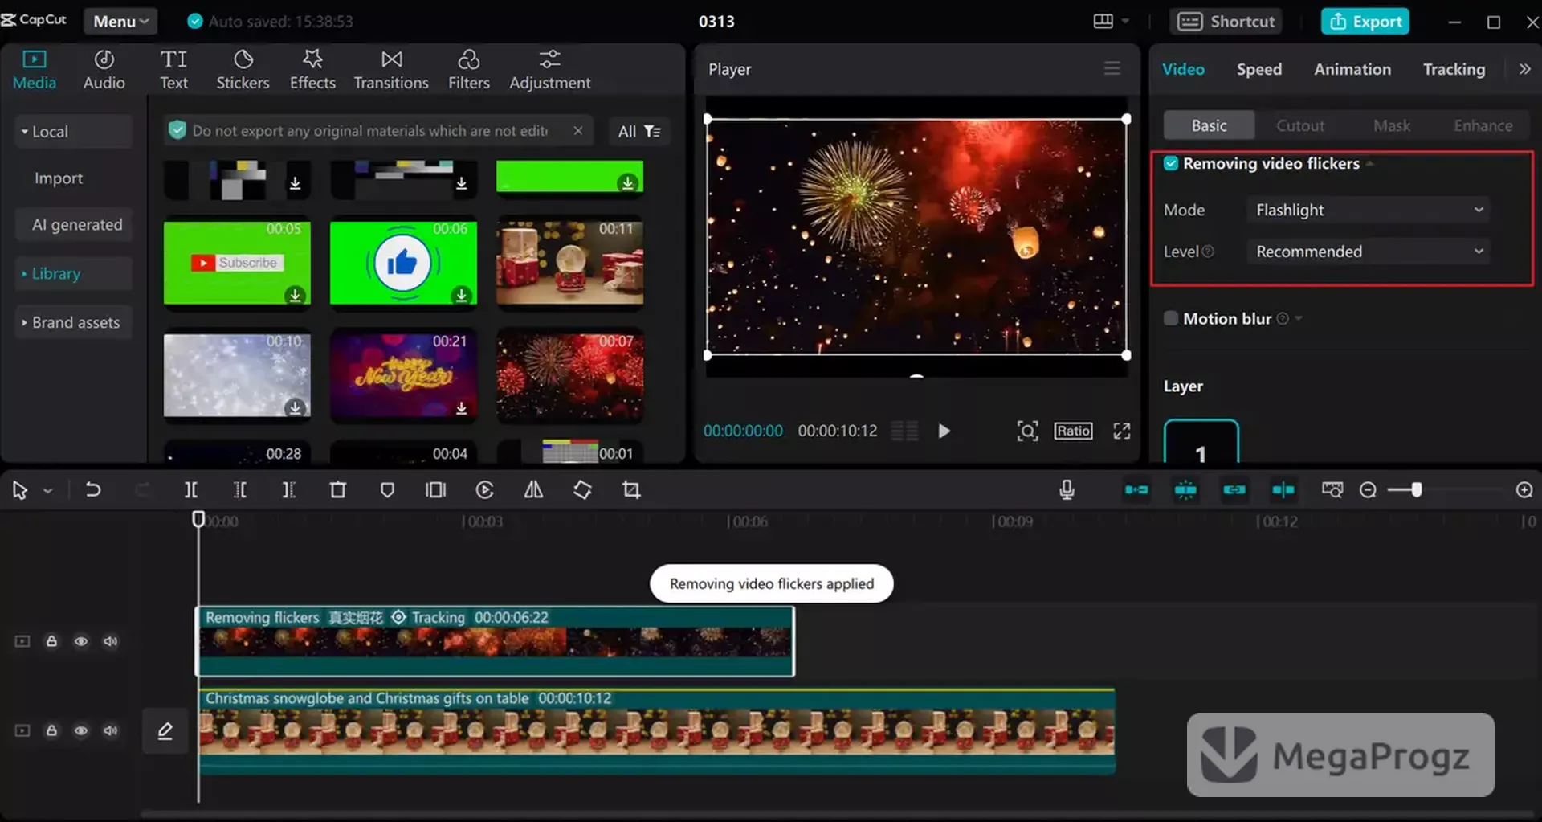This screenshot has height=822, width=1542.
Task: Click the Reverse playback icon
Action: point(485,489)
